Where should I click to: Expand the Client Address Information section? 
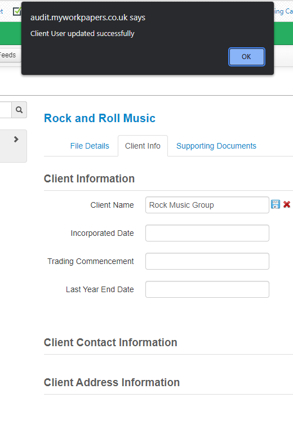[x=112, y=382]
